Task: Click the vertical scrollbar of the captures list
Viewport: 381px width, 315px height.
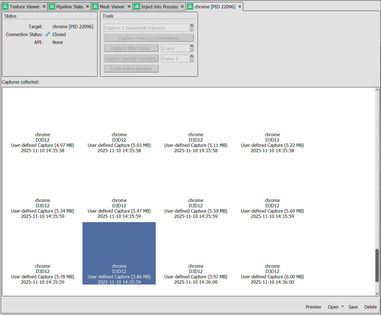Action: 377,263
